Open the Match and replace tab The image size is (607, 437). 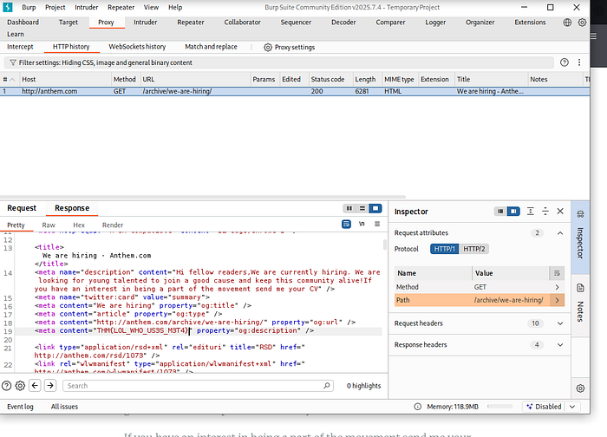[211, 47]
